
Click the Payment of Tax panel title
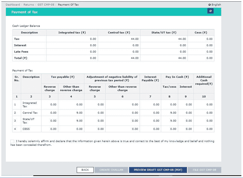(24, 12)
